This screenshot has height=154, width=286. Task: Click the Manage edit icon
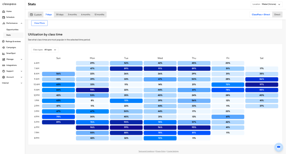pyautogui.click(x=3, y=59)
